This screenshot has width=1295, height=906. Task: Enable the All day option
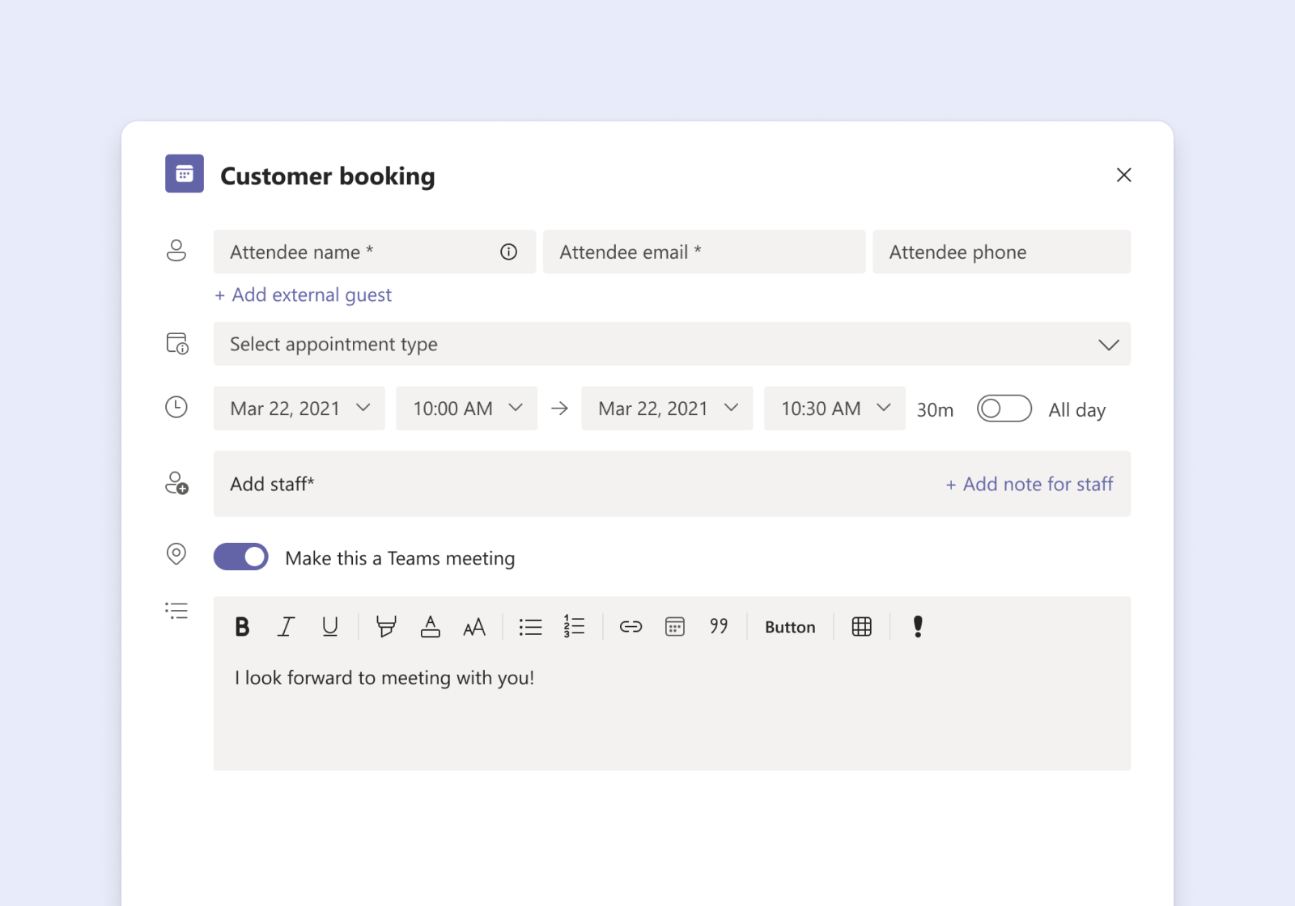[1004, 409]
